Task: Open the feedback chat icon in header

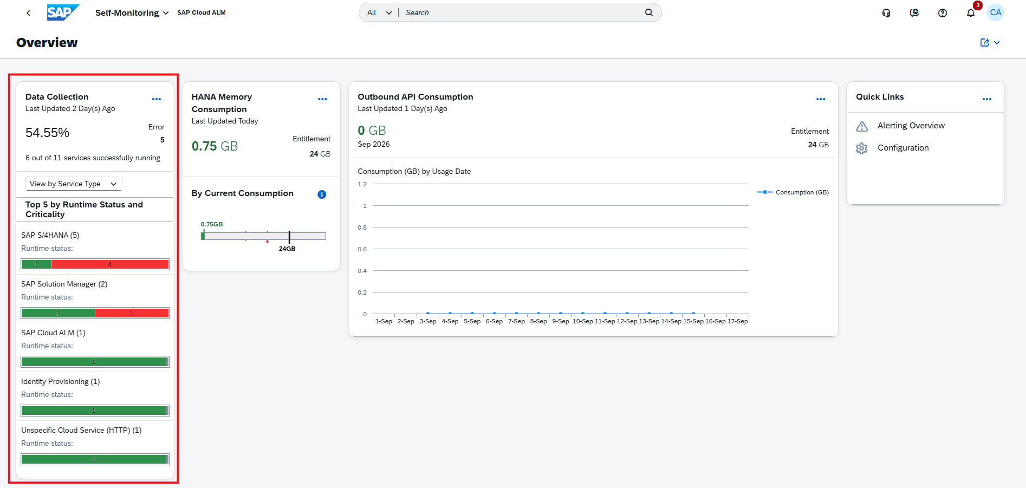Action: pyautogui.click(x=914, y=13)
